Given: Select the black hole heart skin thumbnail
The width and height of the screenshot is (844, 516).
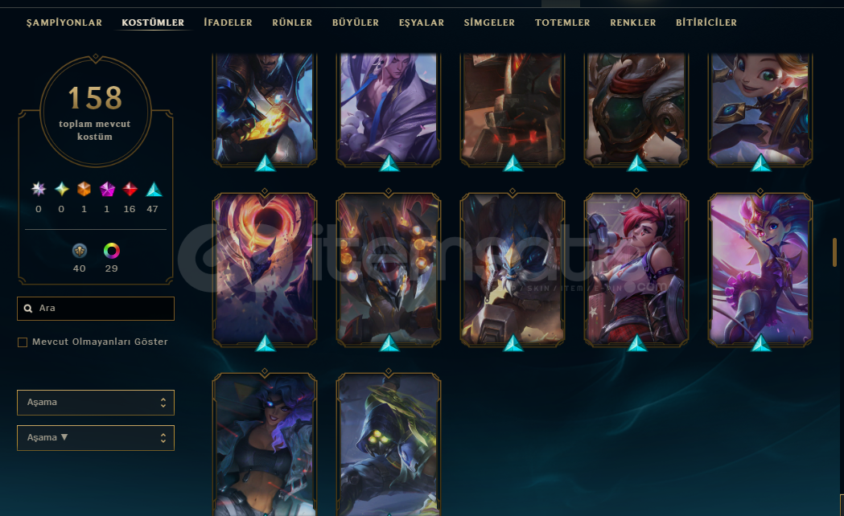Looking at the screenshot, I should (265, 269).
